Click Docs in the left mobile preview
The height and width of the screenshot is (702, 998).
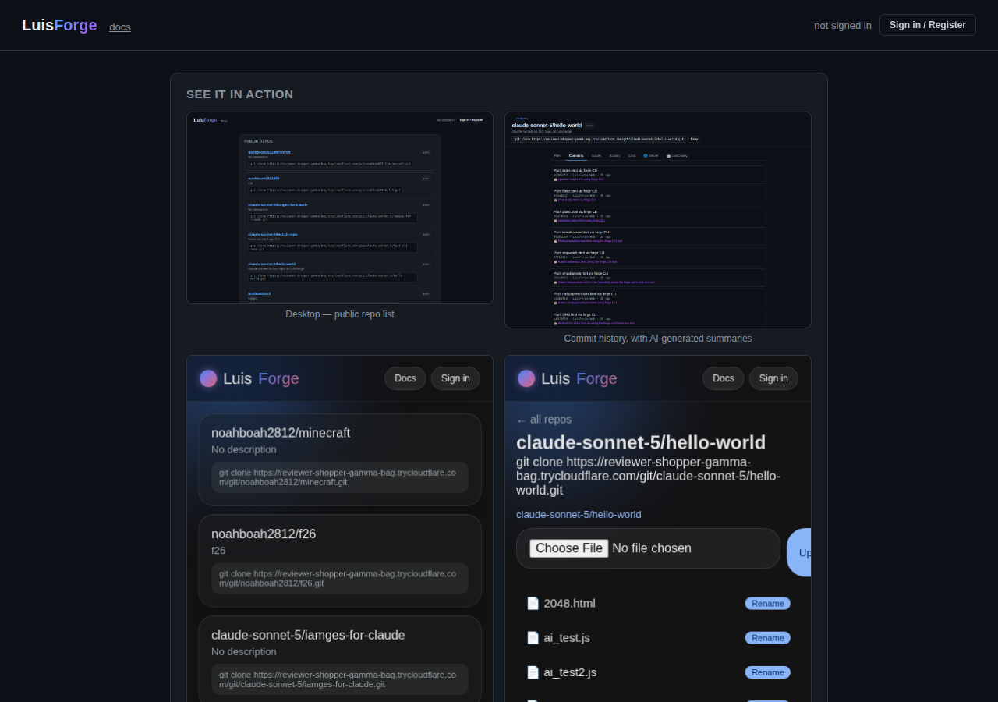(x=405, y=378)
